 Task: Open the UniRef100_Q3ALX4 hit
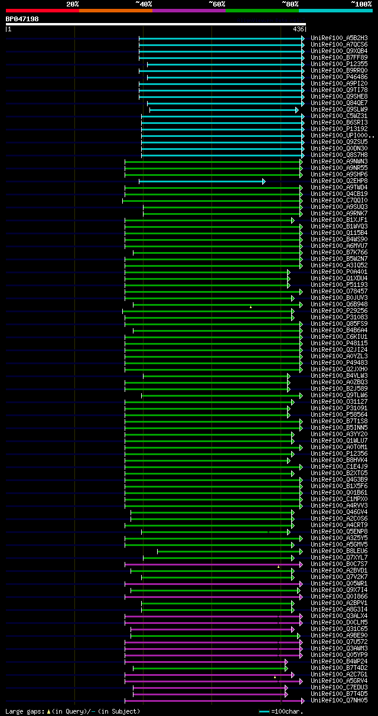coord(339,616)
